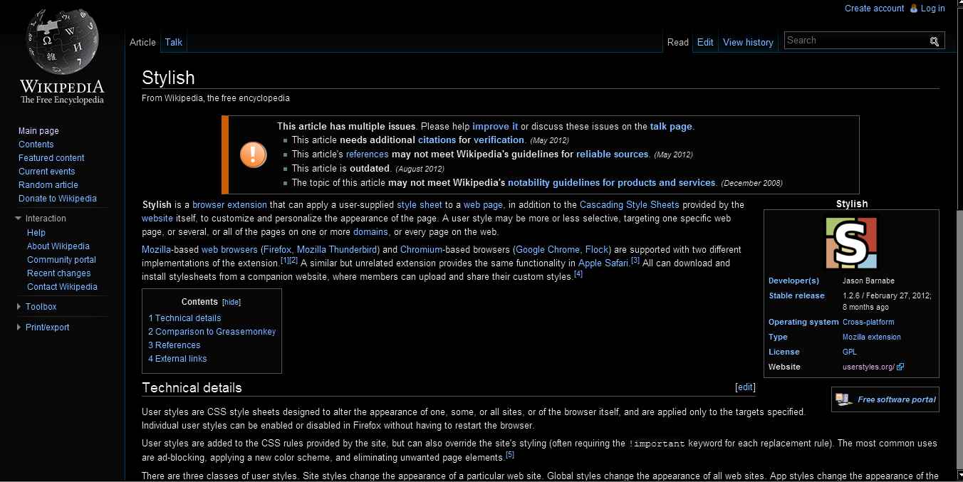Screen dimensions: 963x482
Task: Open 'Cross-platform' link in infobox
Action: click(868, 323)
